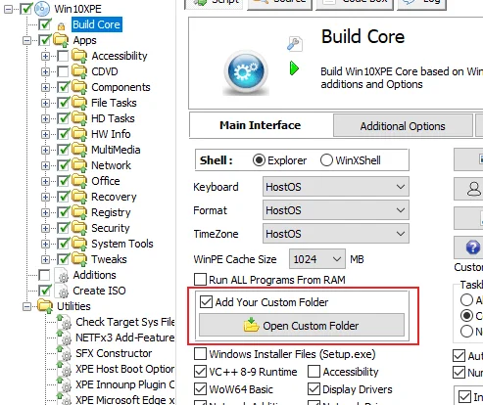Collapse the Win10XPE root node
Viewport: 483px width, 405px height.
coord(9,9)
